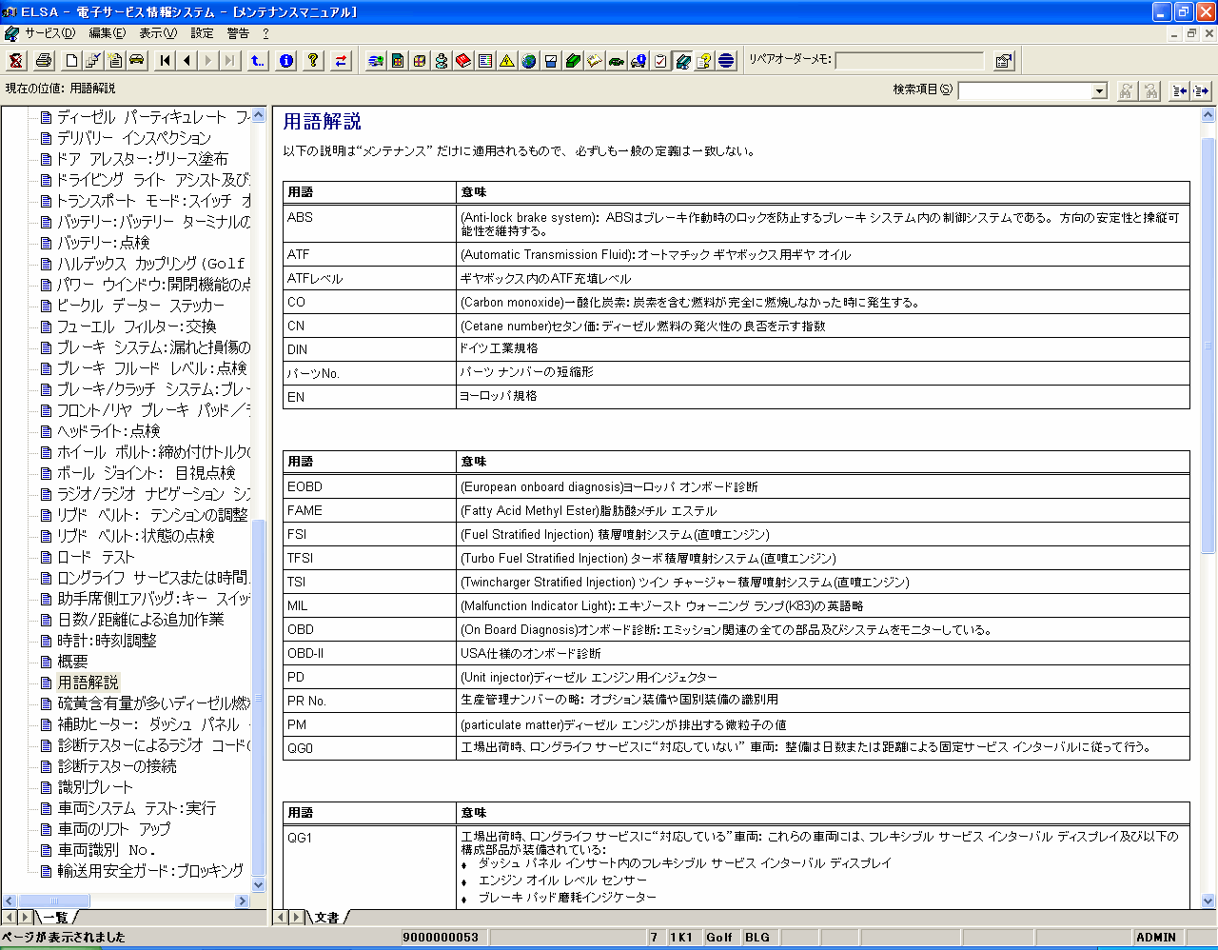Select 識別プレート in the tree

click(x=95, y=787)
